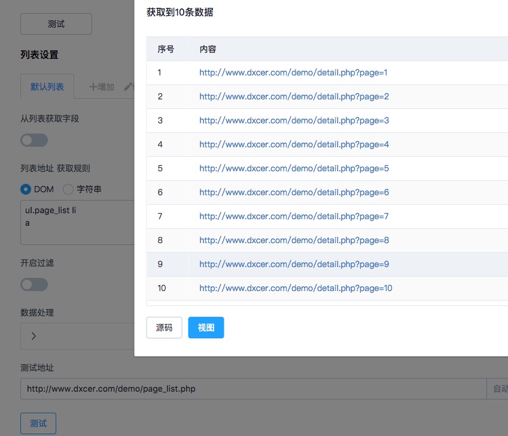
Task: Click the blue 视图 button
Action: (x=206, y=328)
